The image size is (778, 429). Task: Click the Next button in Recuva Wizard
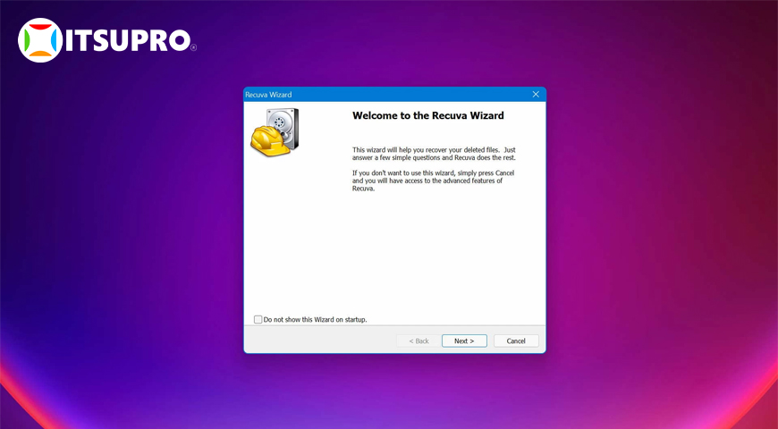(464, 341)
